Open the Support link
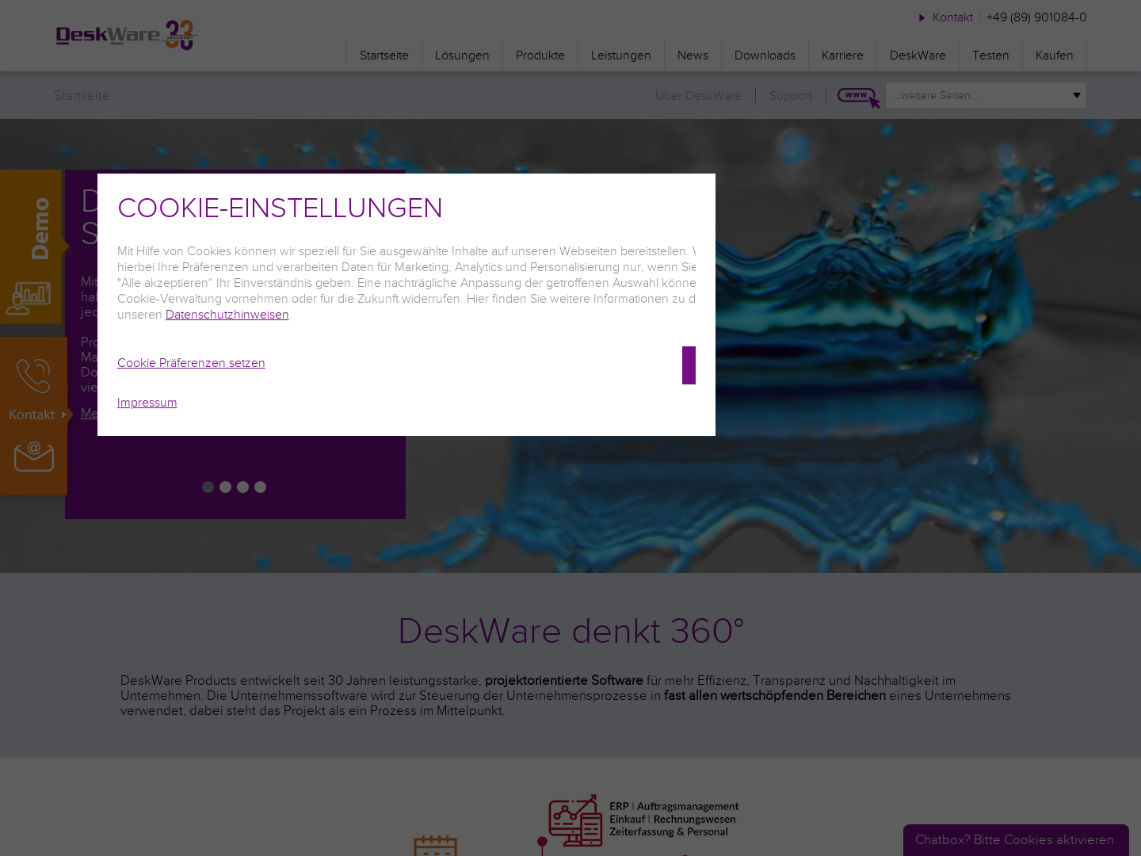 pyautogui.click(x=791, y=96)
